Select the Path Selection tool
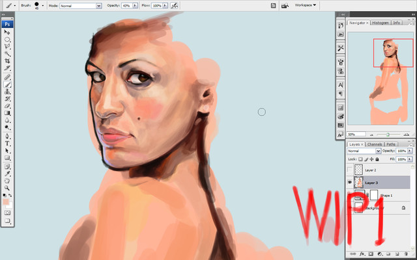This screenshot has width=417, height=260. coord(7,151)
